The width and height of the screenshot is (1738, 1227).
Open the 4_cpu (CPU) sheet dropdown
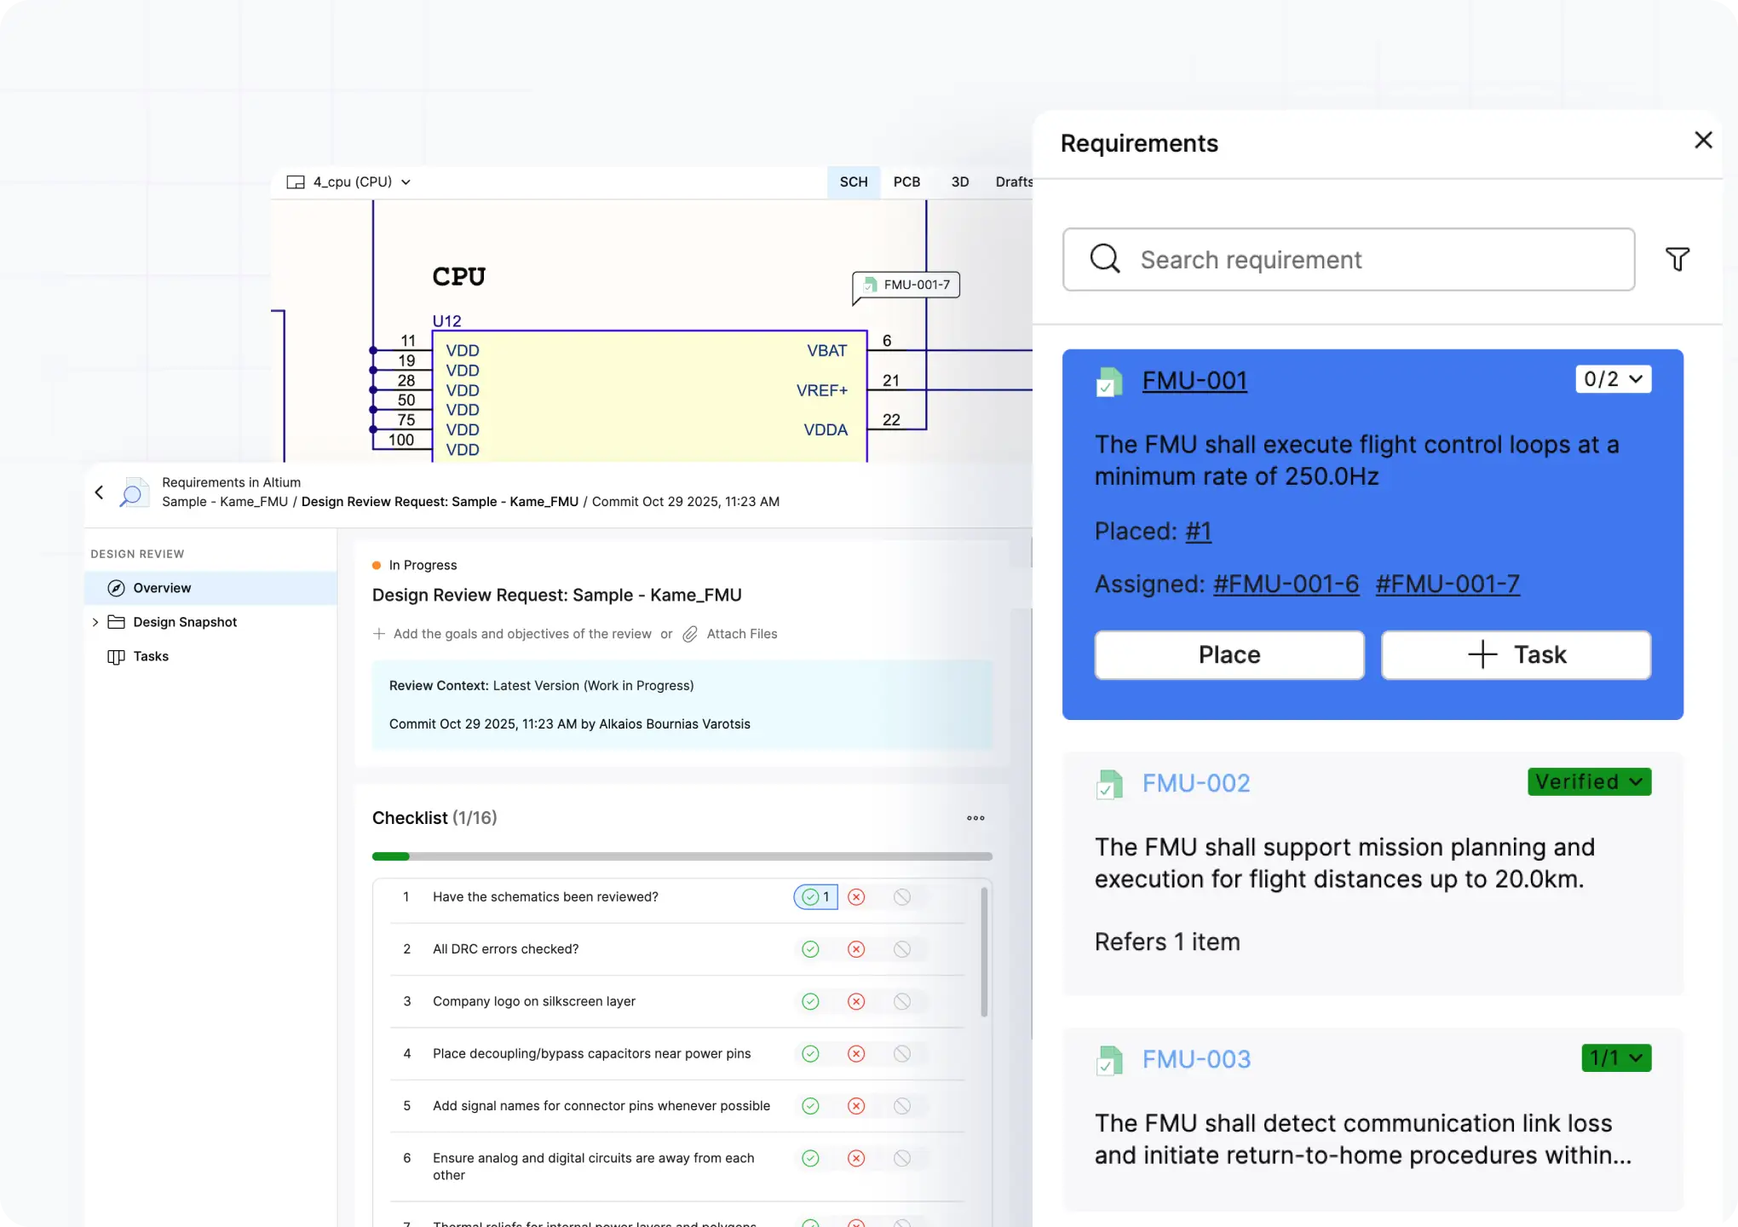(406, 182)
